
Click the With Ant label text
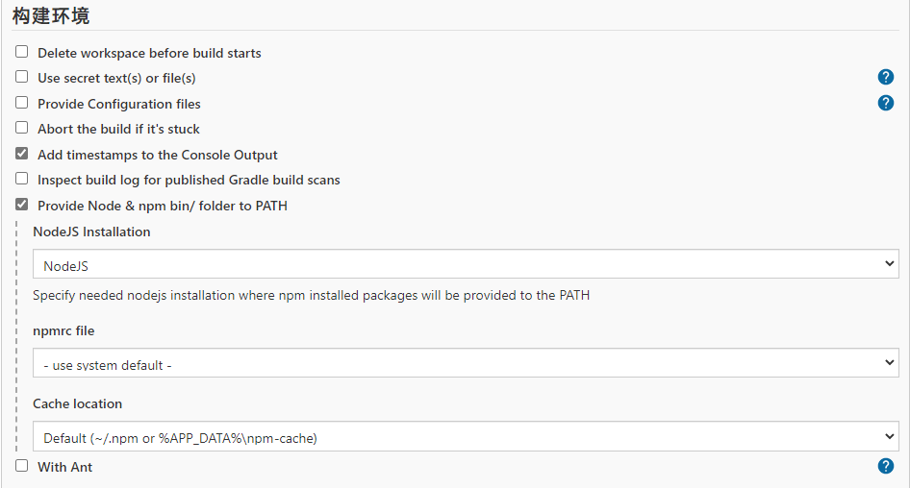[x=64, y=467]
